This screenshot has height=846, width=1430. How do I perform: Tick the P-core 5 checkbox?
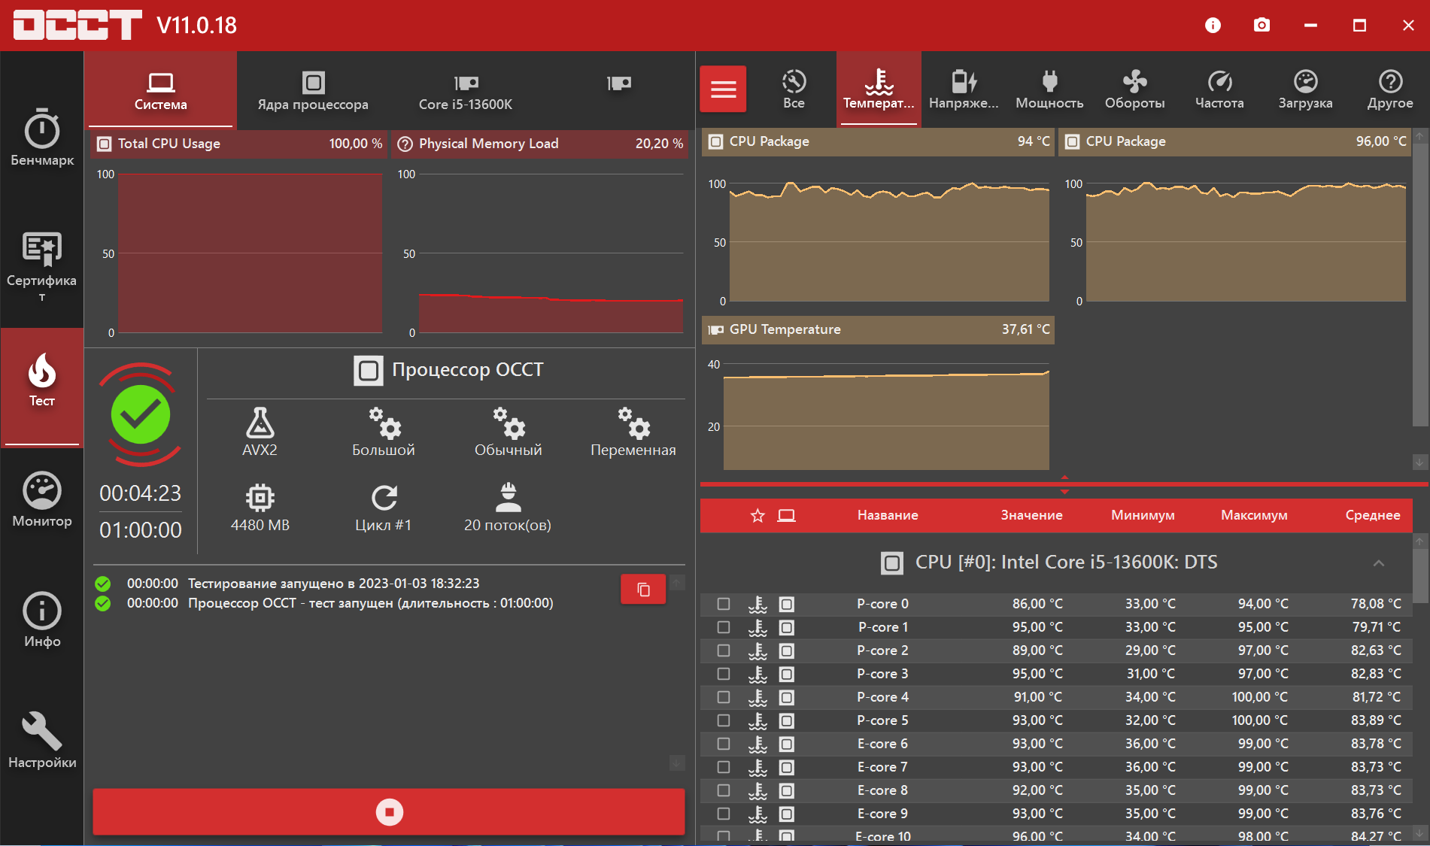tap(724, 720)
